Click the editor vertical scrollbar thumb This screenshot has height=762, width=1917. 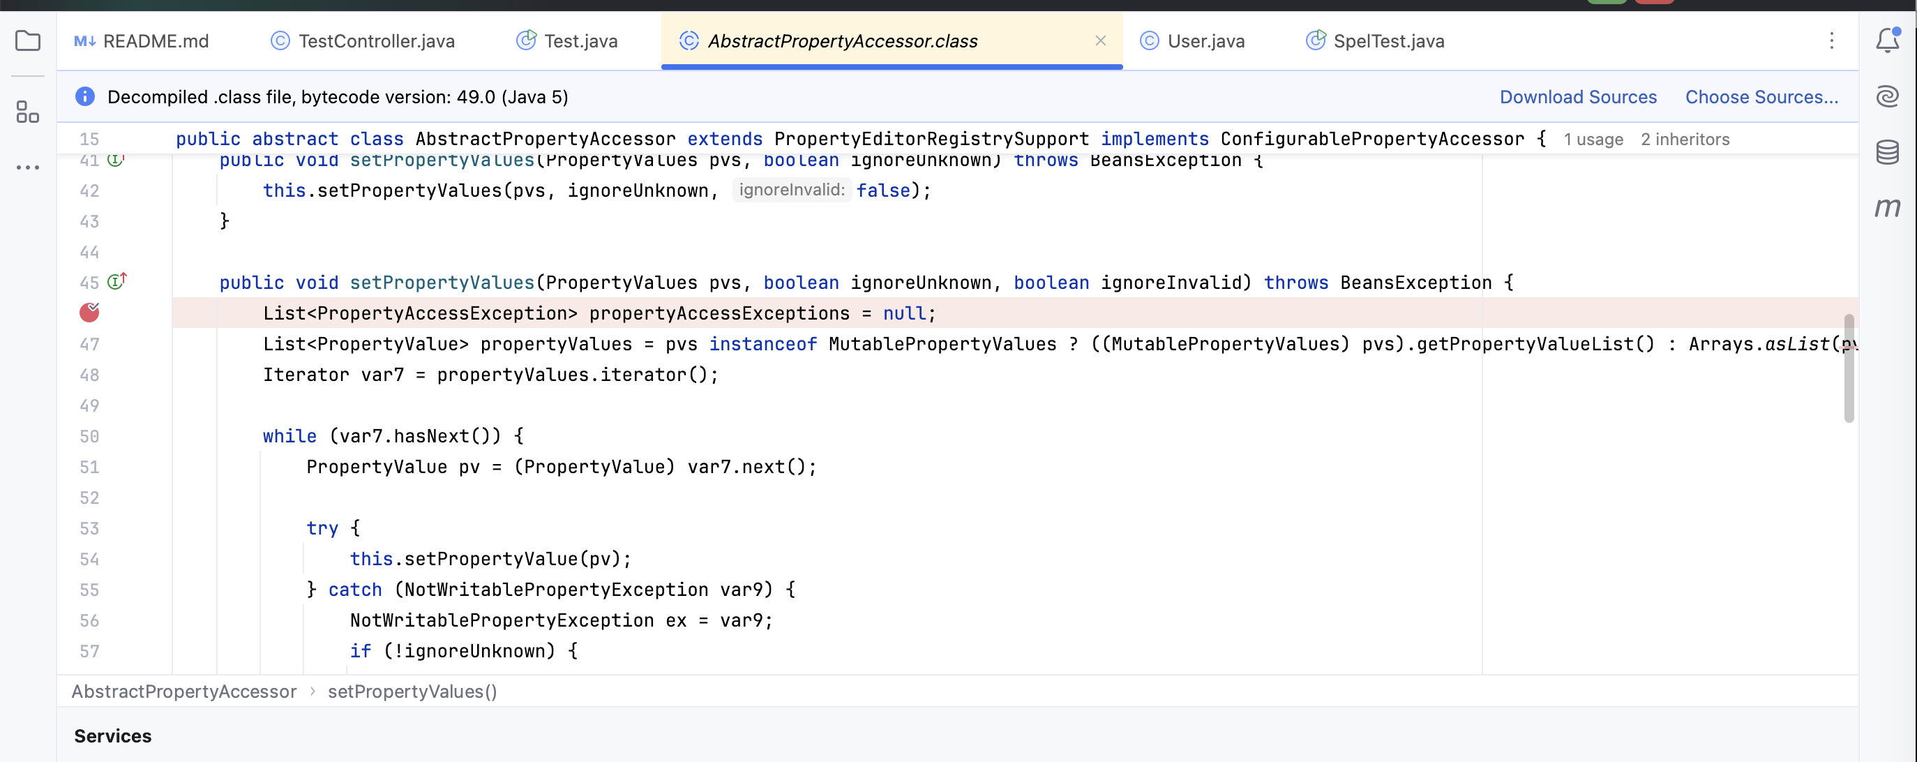pos(1849,368)
